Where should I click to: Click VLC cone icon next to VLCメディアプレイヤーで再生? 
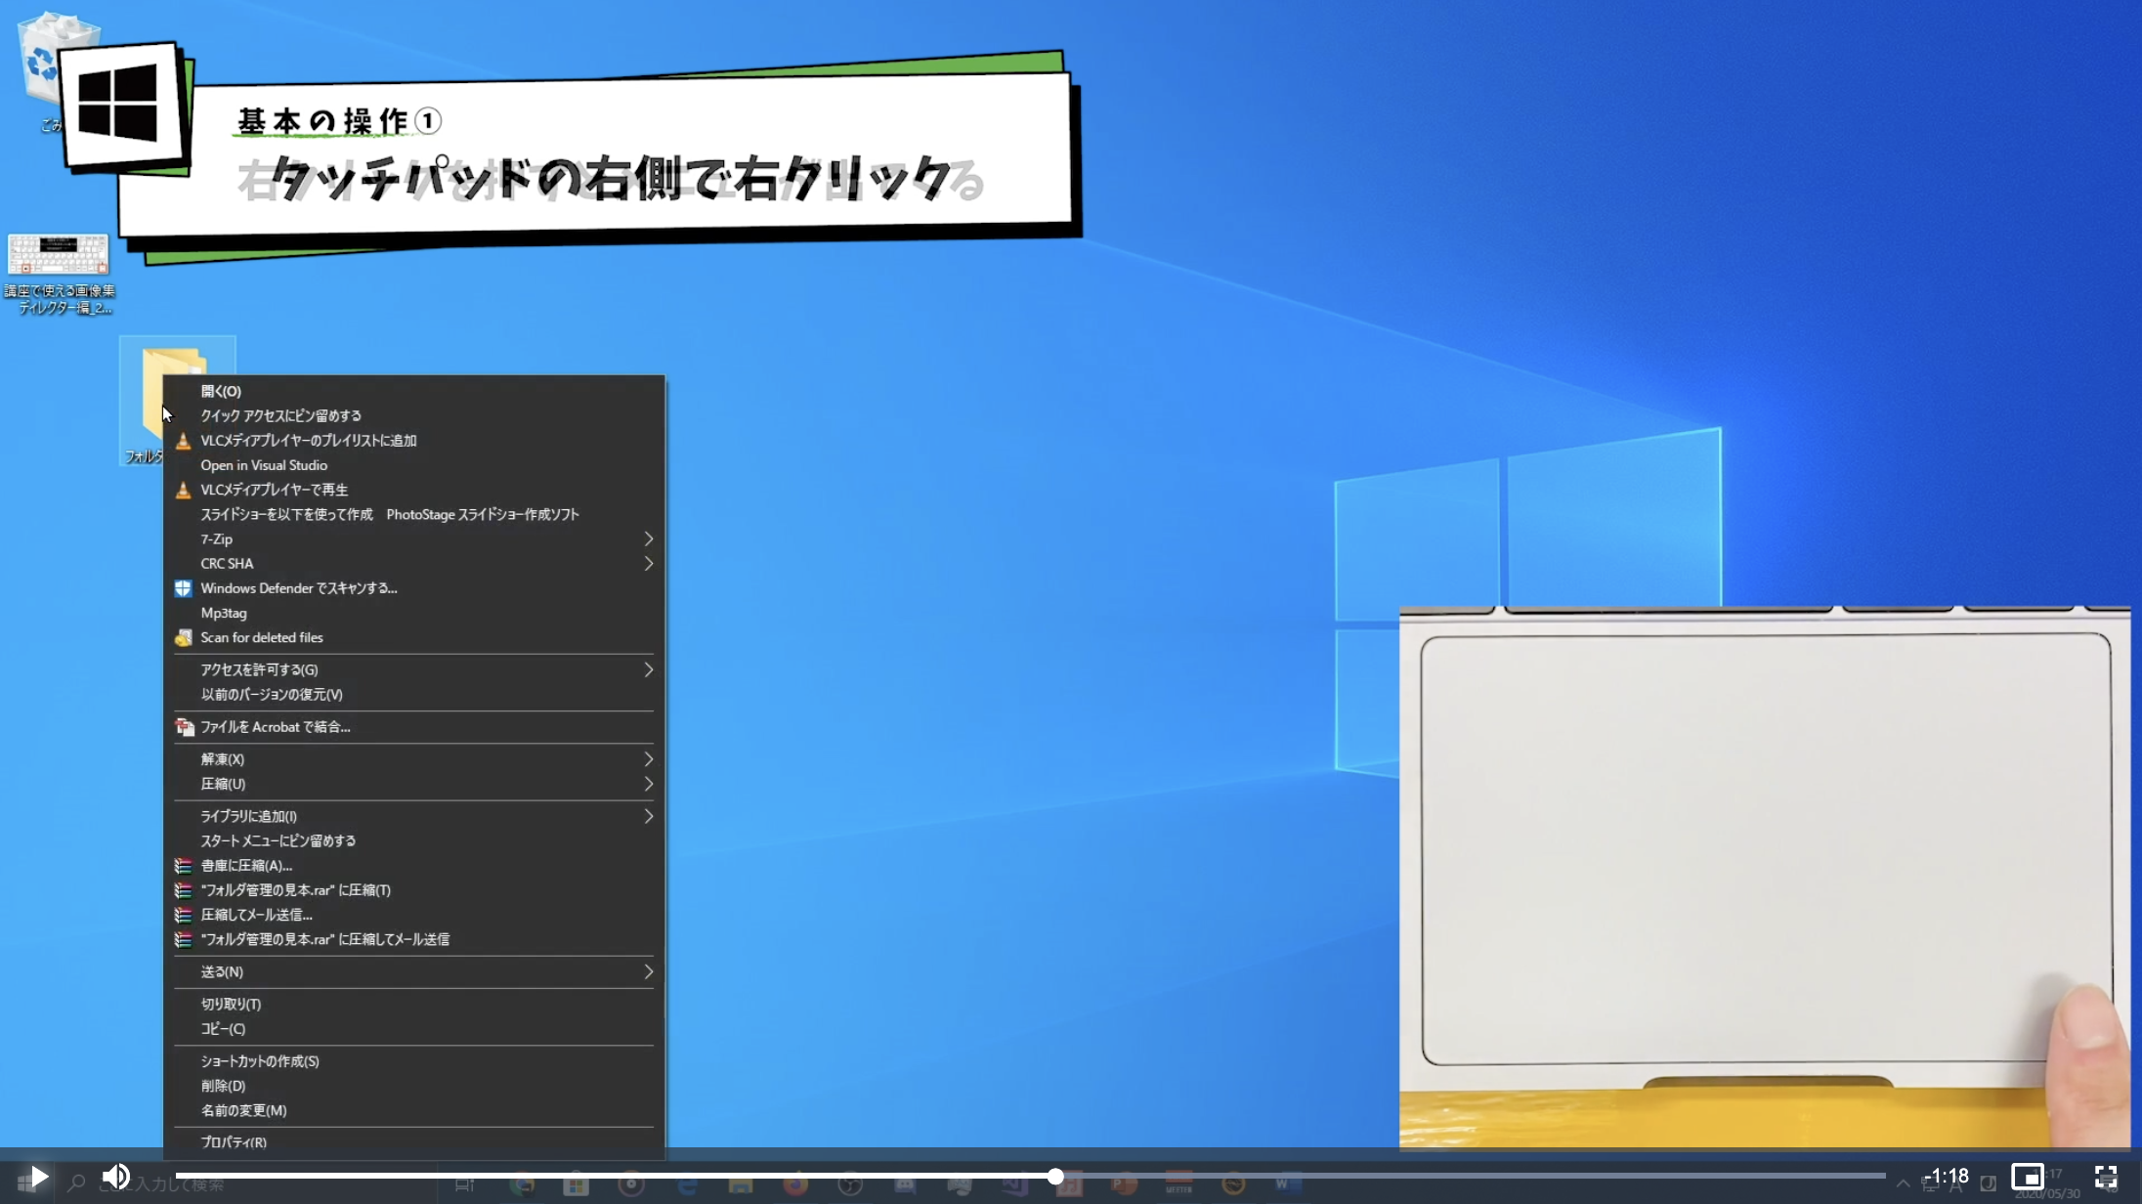pyautogui.click(x=183, y=490)
